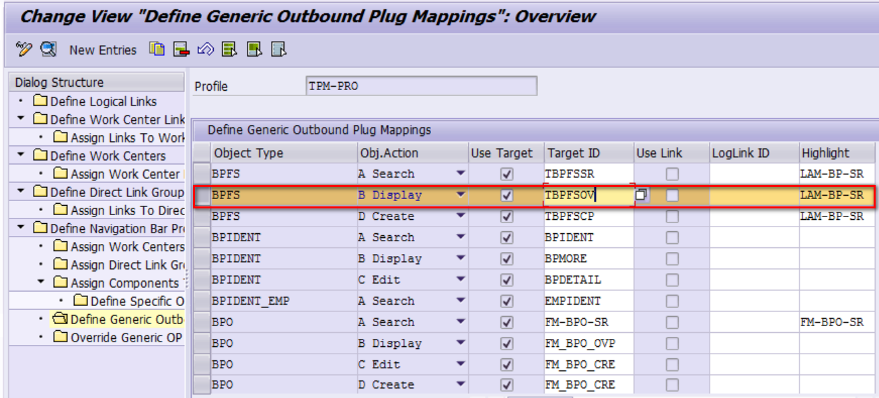Click Object Type column header
Image resolution: width=879 pixels, height=398 pixels.
[x=284, y=153]
